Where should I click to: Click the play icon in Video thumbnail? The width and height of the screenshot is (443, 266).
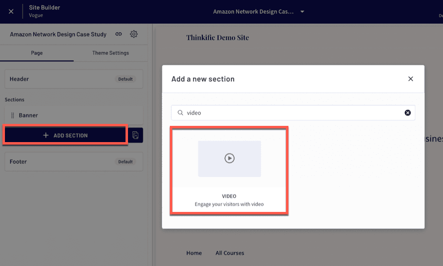(x=229, y=158)
